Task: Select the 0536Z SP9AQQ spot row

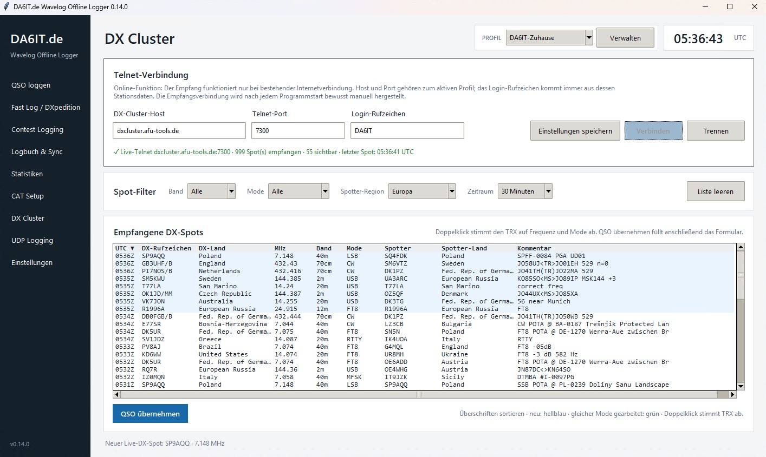Action: pos(424,256)
